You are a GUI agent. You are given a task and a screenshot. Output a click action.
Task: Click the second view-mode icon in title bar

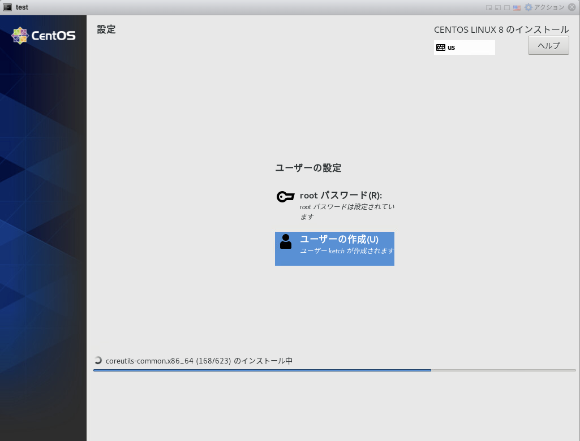pos(498,7)
